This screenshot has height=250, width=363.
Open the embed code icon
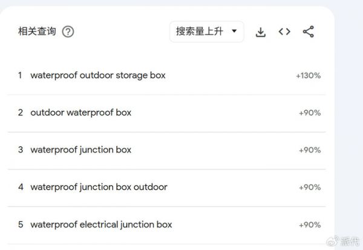(284, 32)
